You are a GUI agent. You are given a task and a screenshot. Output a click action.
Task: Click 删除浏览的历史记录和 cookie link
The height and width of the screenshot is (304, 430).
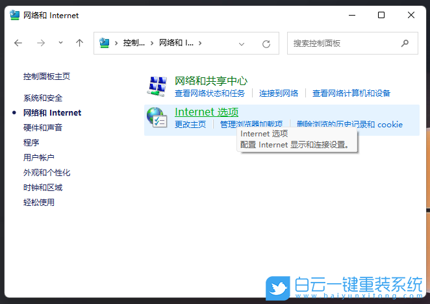coord(349,125)
